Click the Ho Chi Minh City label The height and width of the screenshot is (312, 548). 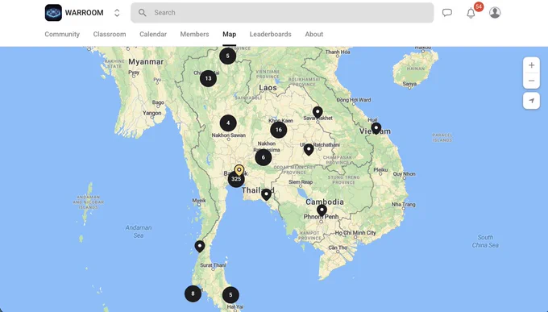pyautogui.click(x=355, y=233)
